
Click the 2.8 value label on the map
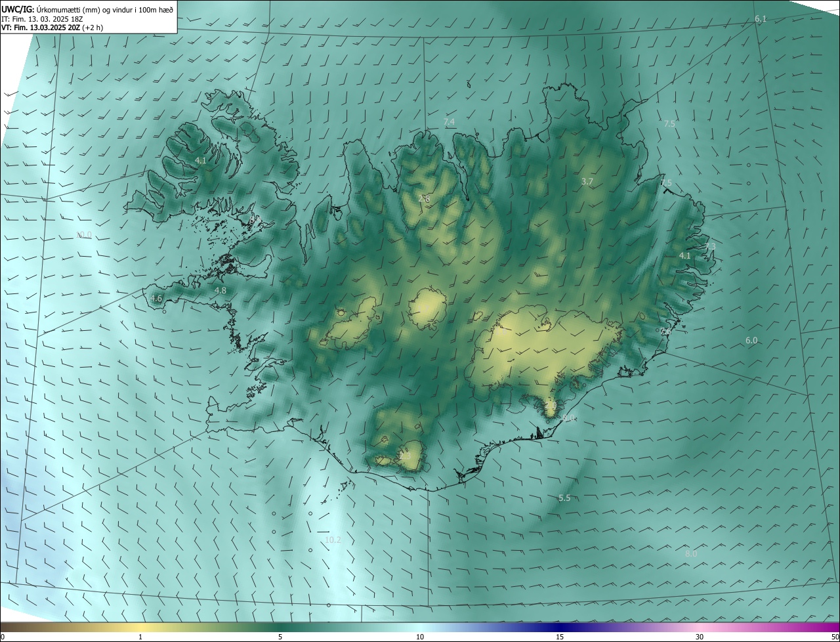(424, 198)
